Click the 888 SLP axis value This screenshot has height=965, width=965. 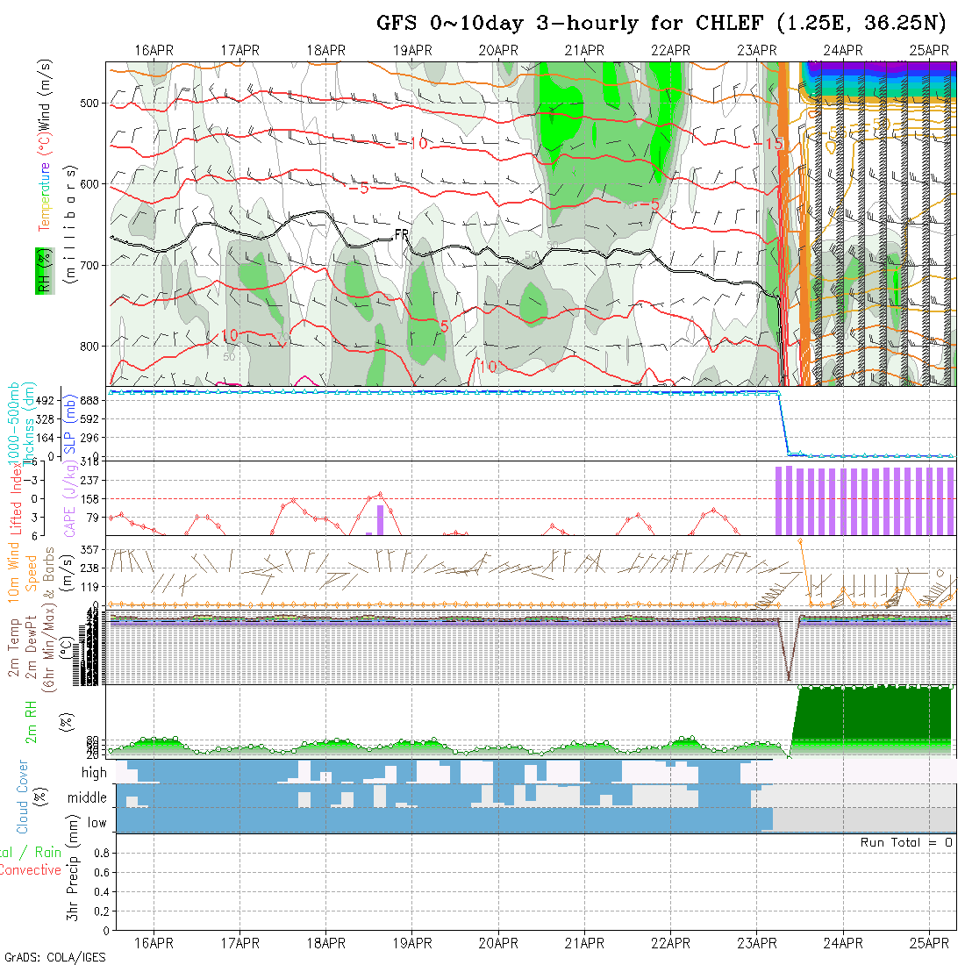(89, 401)
